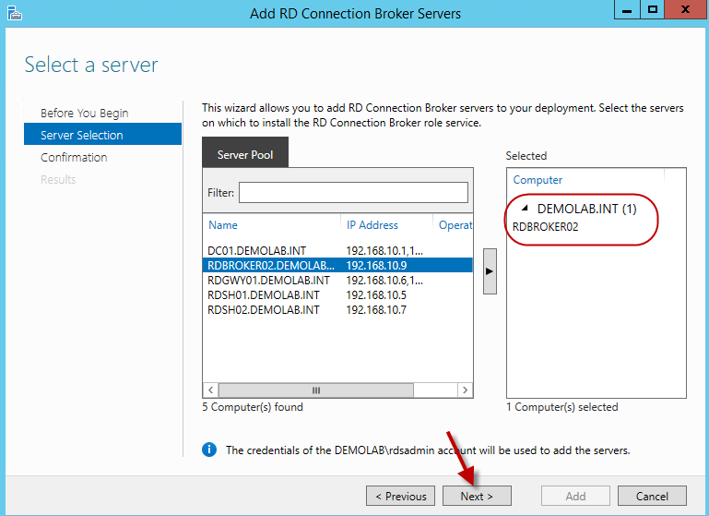Select RDGWY01.DEMOLAB.INT server row
The width and height of the screenshot is (709, 516).
[x=268, y=280]
